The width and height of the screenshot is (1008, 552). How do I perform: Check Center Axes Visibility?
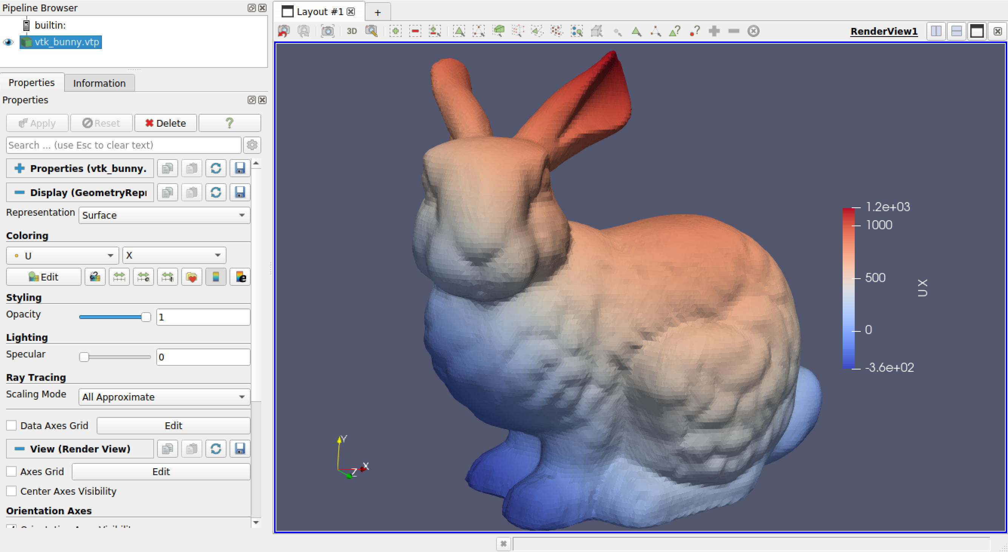point(11,491)
